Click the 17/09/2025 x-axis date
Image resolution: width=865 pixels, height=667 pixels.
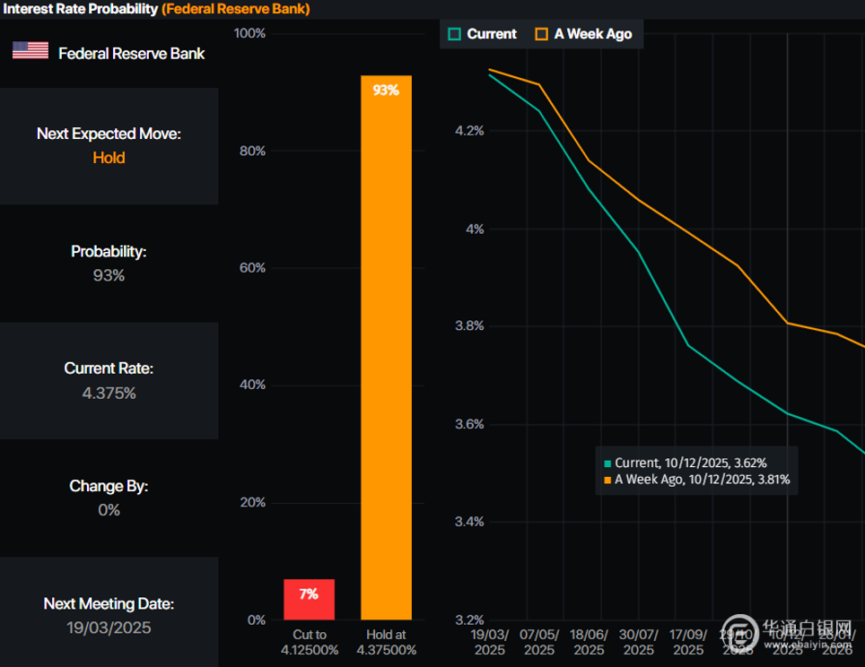[688, 643]
